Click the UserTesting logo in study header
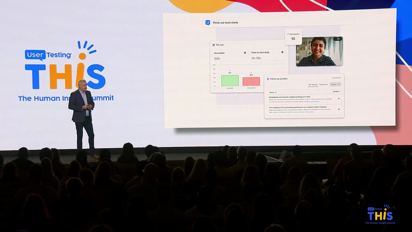The image size is (412, 232). (208, 23)
